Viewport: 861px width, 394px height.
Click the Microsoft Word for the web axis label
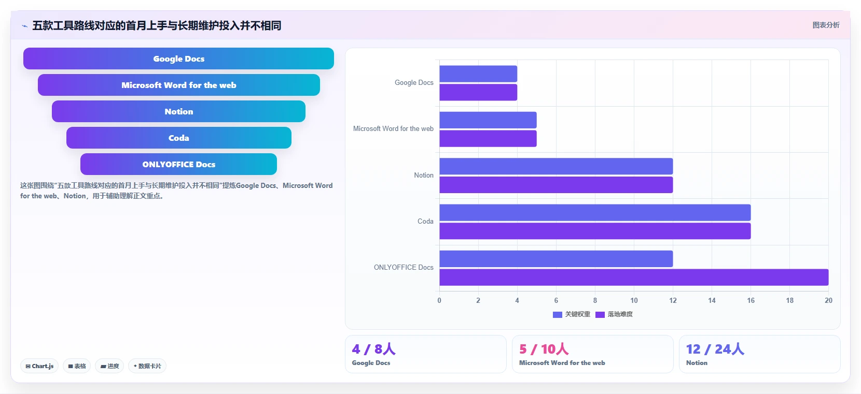point(393,128)
